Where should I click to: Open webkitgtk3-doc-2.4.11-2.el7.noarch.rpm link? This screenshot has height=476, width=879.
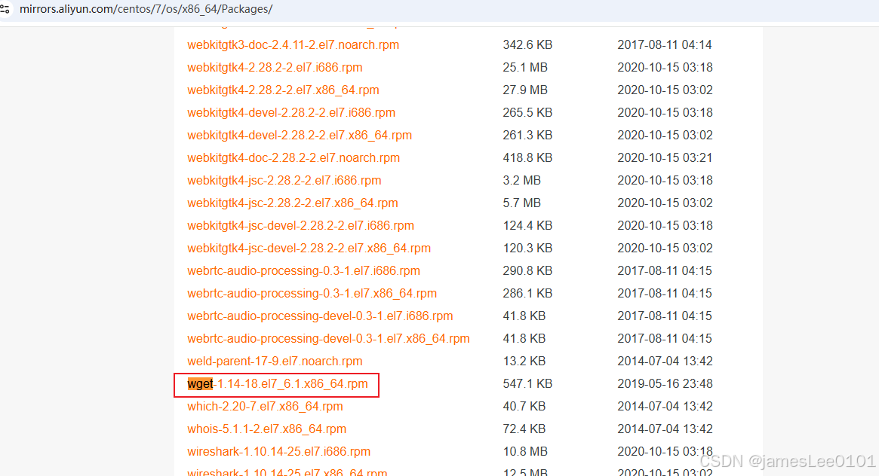293,45
